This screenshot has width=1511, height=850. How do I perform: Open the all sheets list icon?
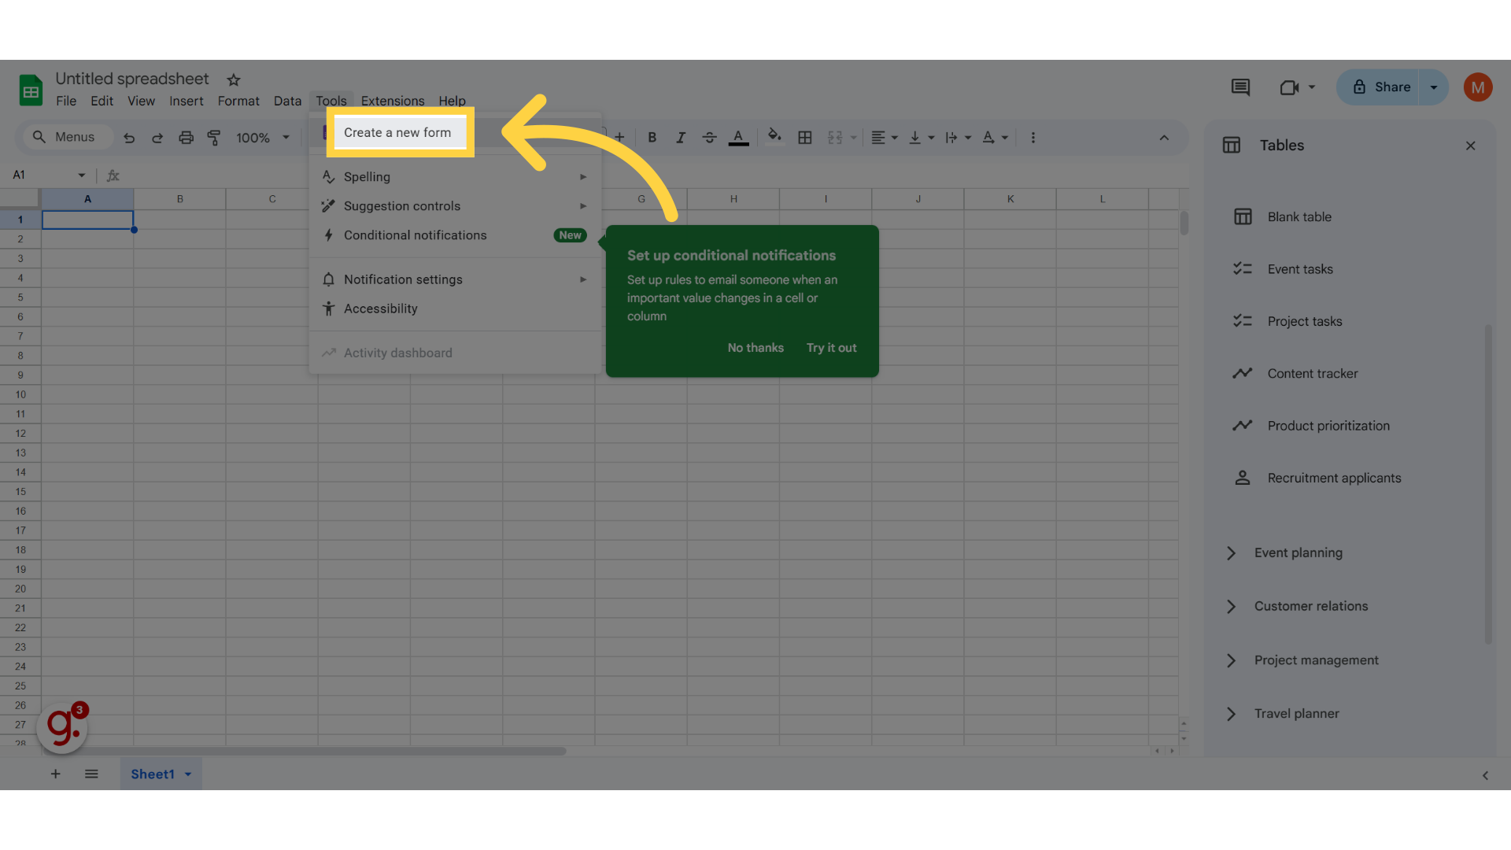[x=91, y=774]
